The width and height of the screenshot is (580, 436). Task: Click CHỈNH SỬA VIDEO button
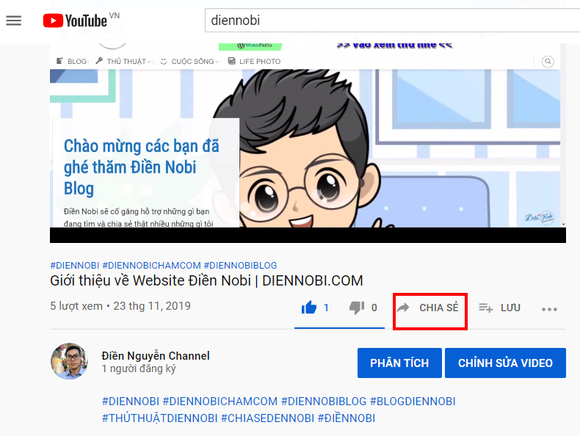505,363
